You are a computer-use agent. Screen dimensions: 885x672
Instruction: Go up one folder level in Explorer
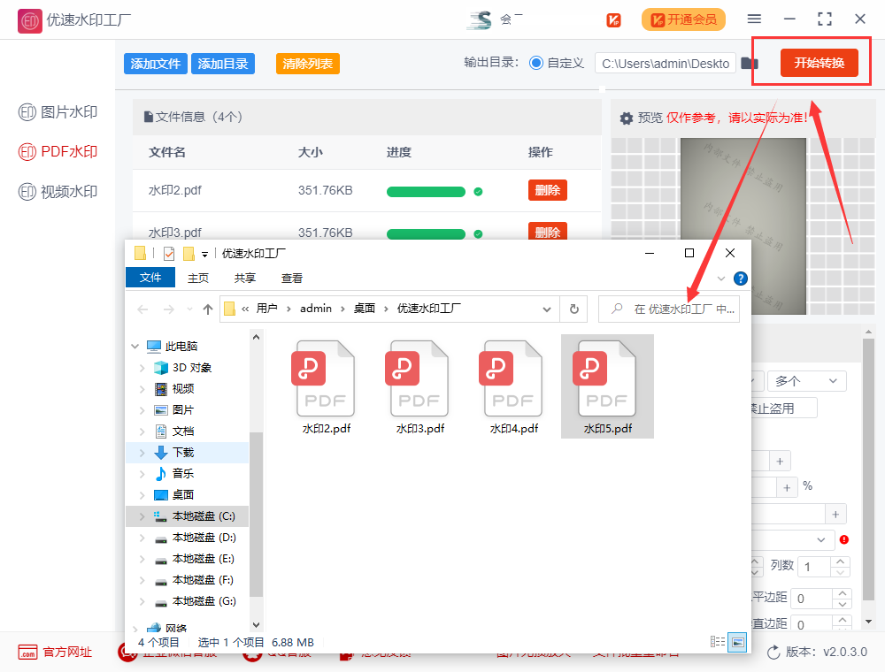(x=208, y=309)
